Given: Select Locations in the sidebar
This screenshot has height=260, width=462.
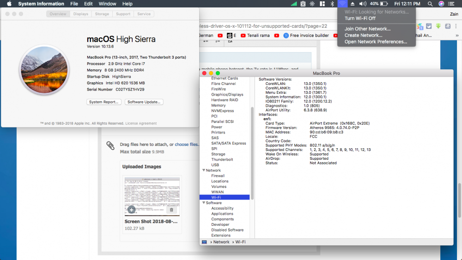Looking at the screenshot, I should coord(220,181).
